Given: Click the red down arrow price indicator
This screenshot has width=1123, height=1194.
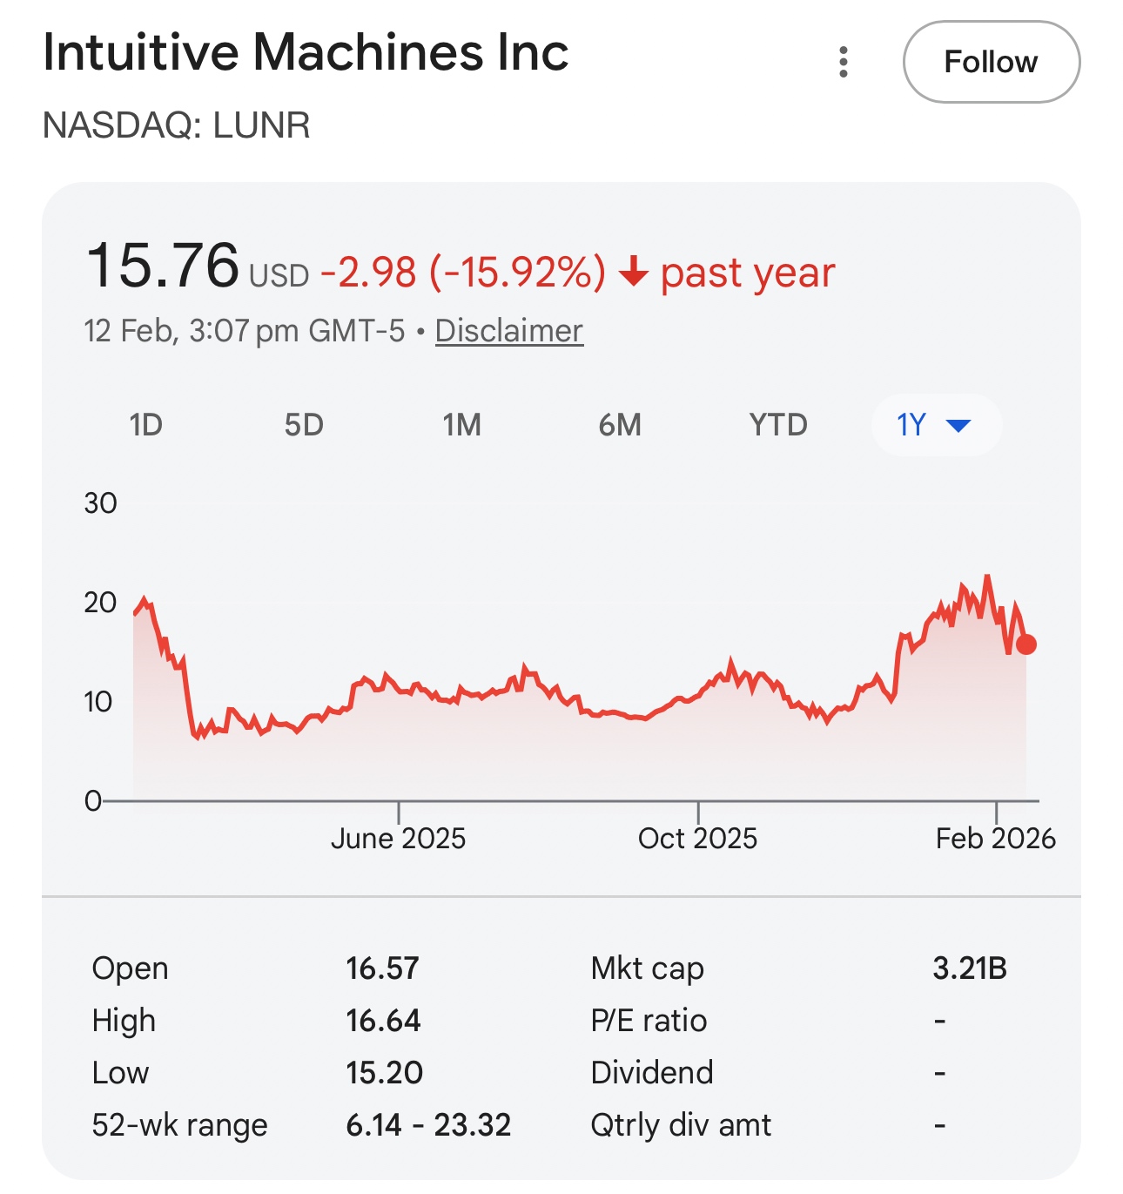Looking at the screenshot, I should (634, 272).
